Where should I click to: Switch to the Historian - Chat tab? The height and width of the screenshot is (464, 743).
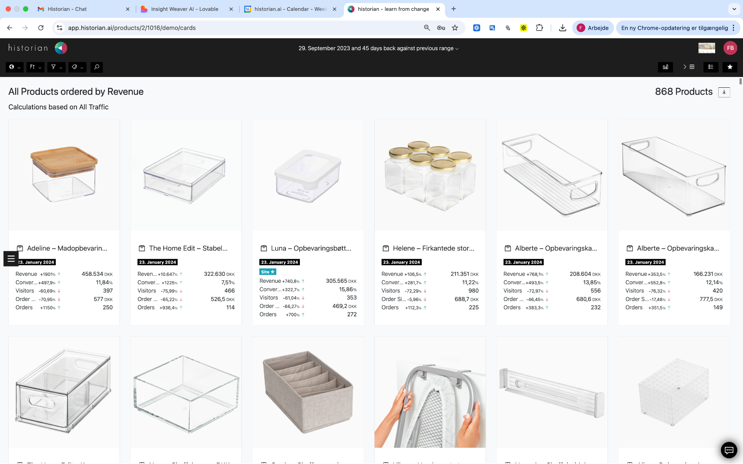pyautogui.click(x=84, y=9)
